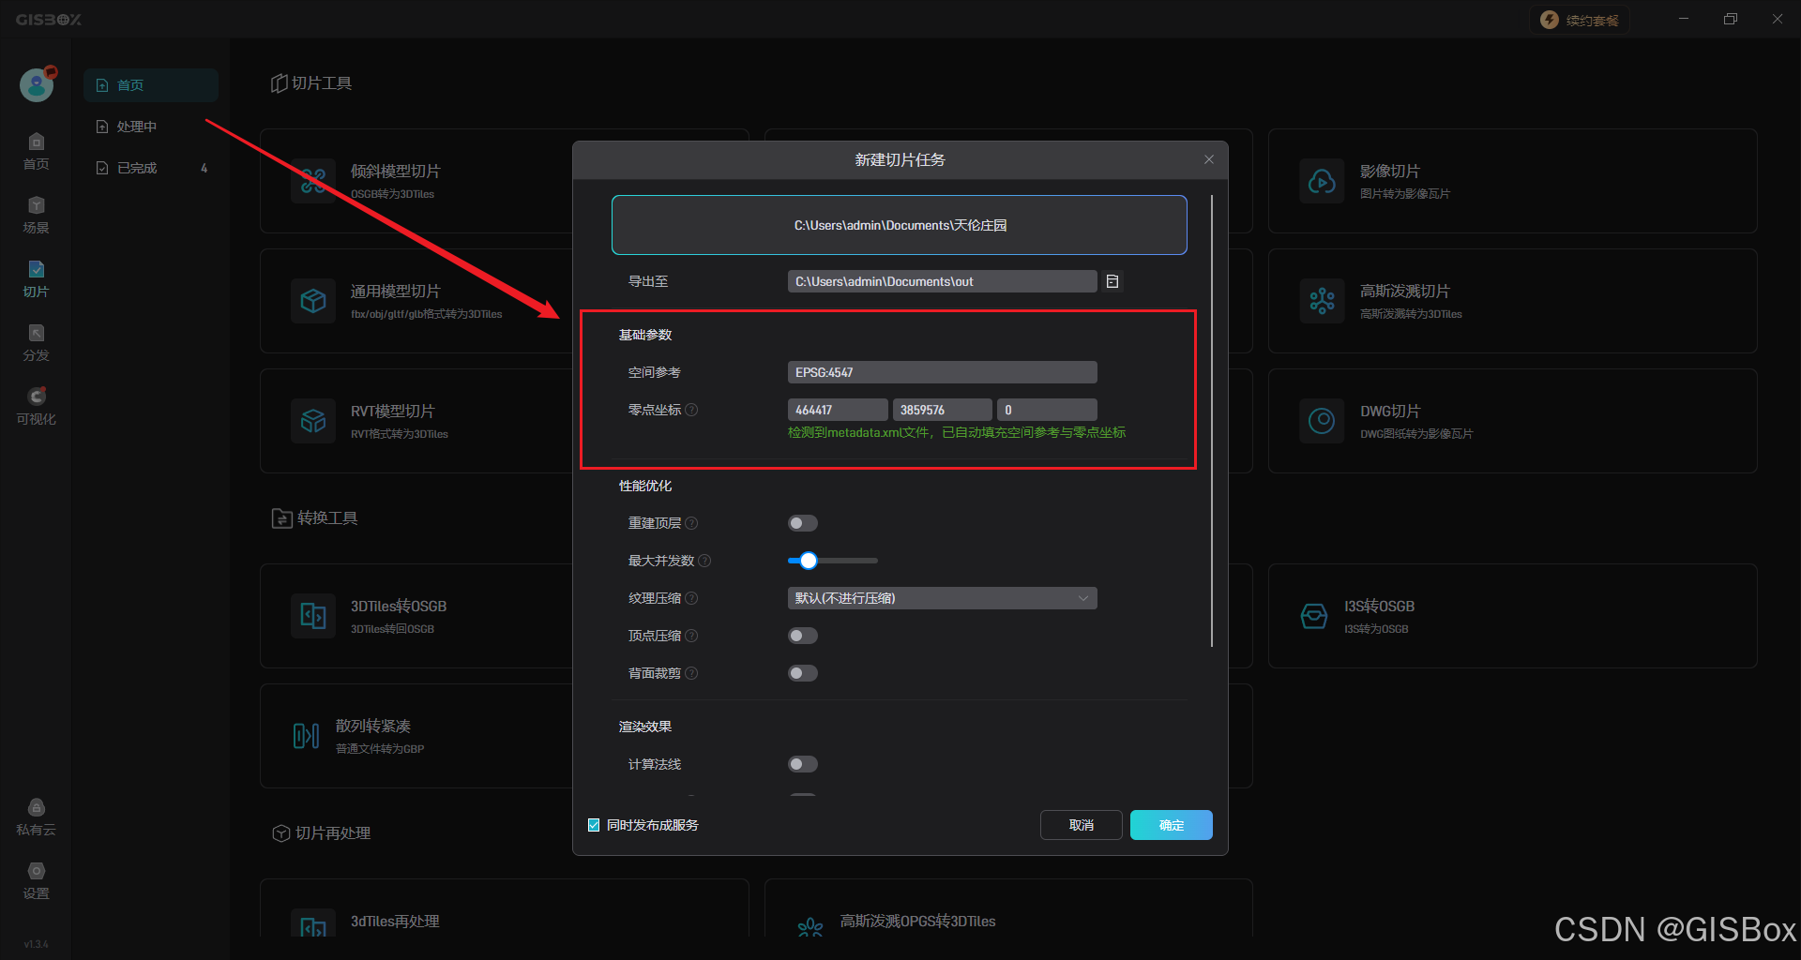
Task: Click the 零点坐标 Z field 0
Action: pyautogui.click(x=1047, y=410)
